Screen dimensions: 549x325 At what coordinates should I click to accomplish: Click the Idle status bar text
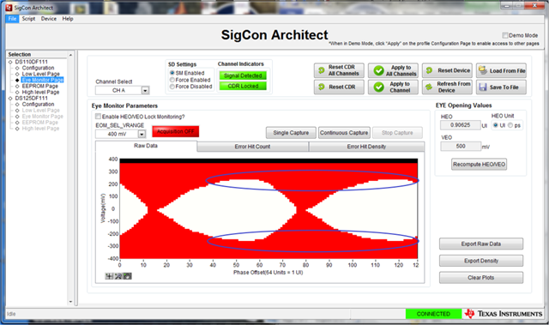[x=11, y=314]
